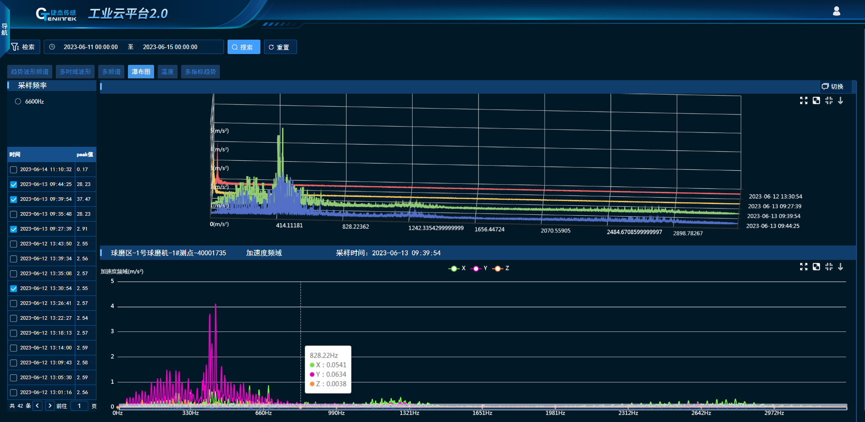Open the user account avatar menu
Viewport: 865px width, 422px height.
(836, 11)
